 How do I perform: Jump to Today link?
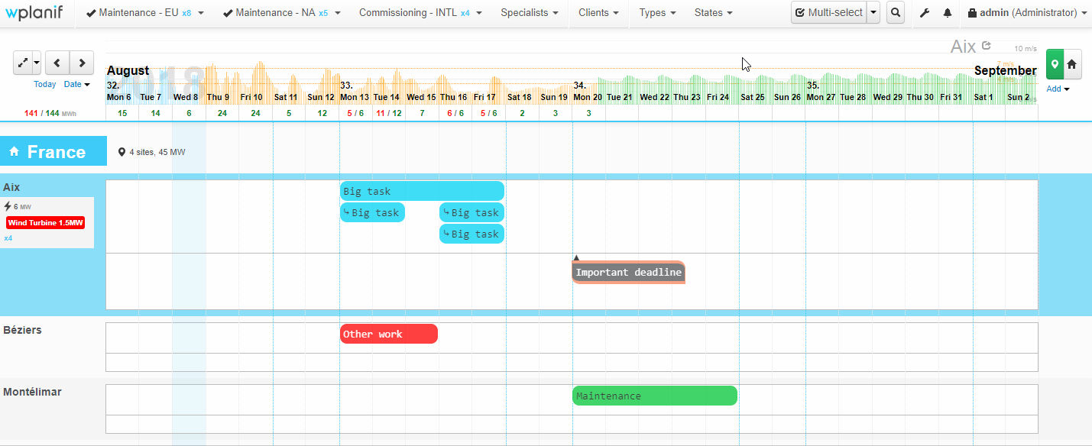44,85
